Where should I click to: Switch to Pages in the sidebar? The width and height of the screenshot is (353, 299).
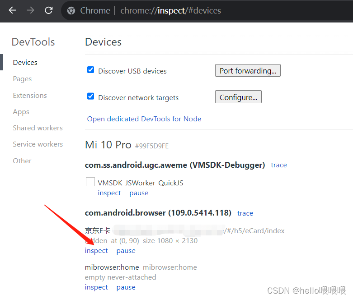point(22,79)
